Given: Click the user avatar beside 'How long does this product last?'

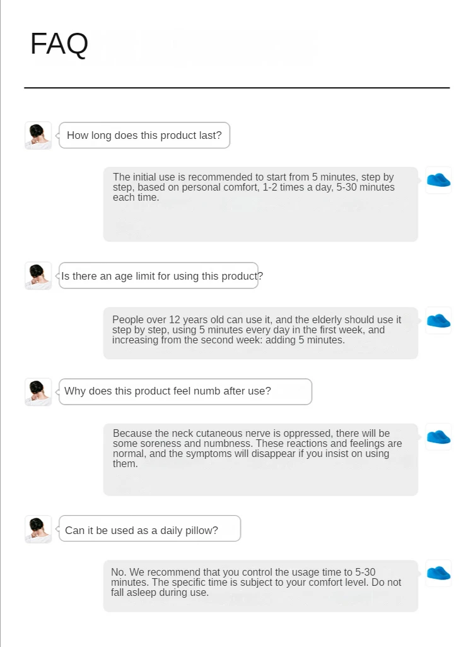Looking at the screenshot, I should click(38, 135).
